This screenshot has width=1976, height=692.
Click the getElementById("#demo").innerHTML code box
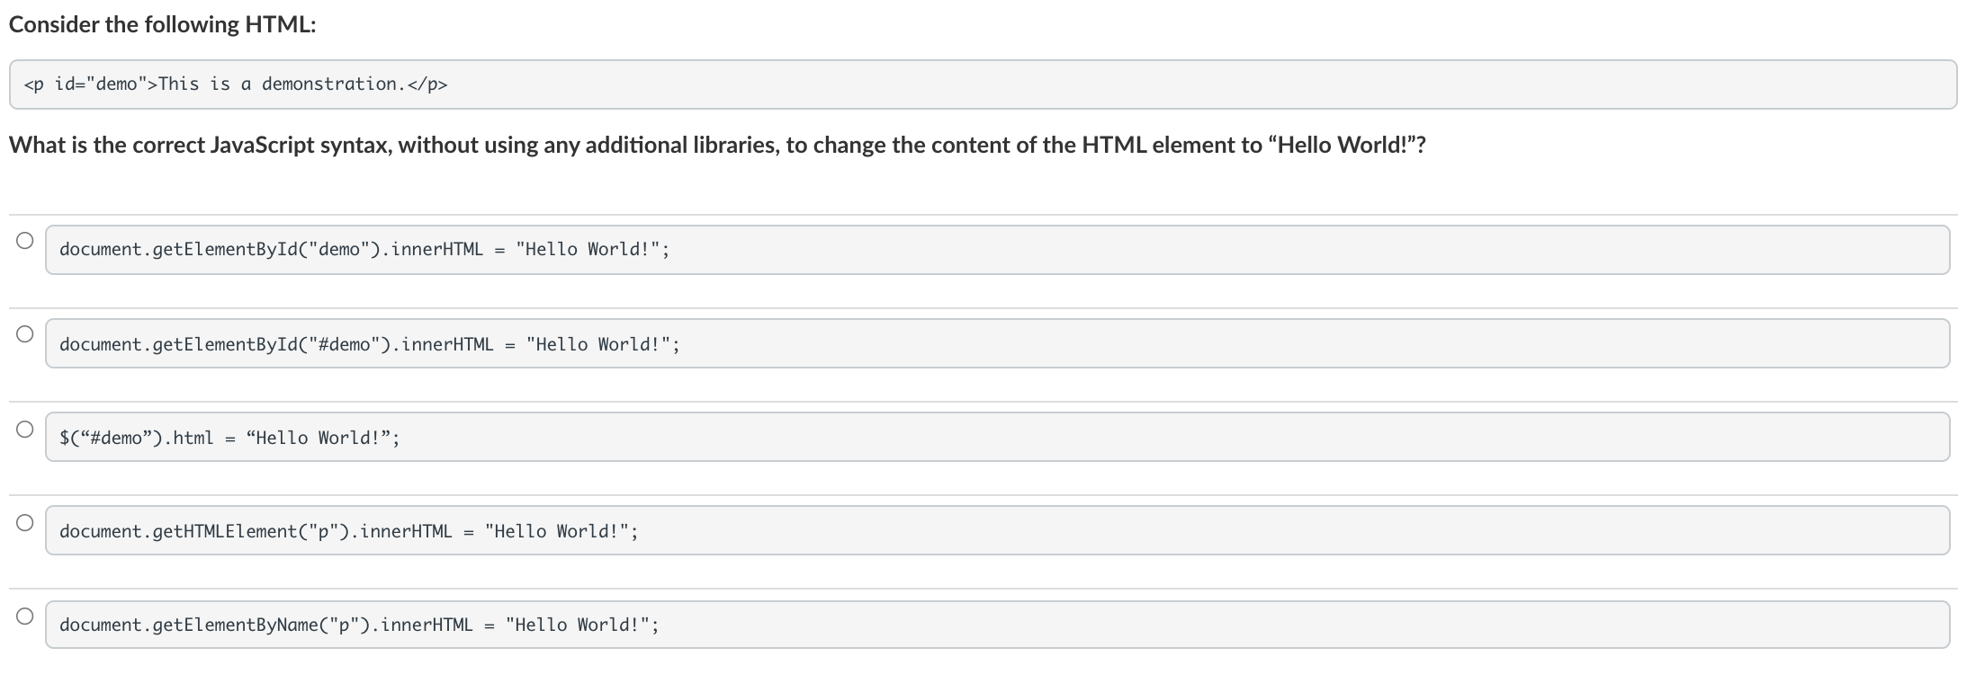coord(998,343)
